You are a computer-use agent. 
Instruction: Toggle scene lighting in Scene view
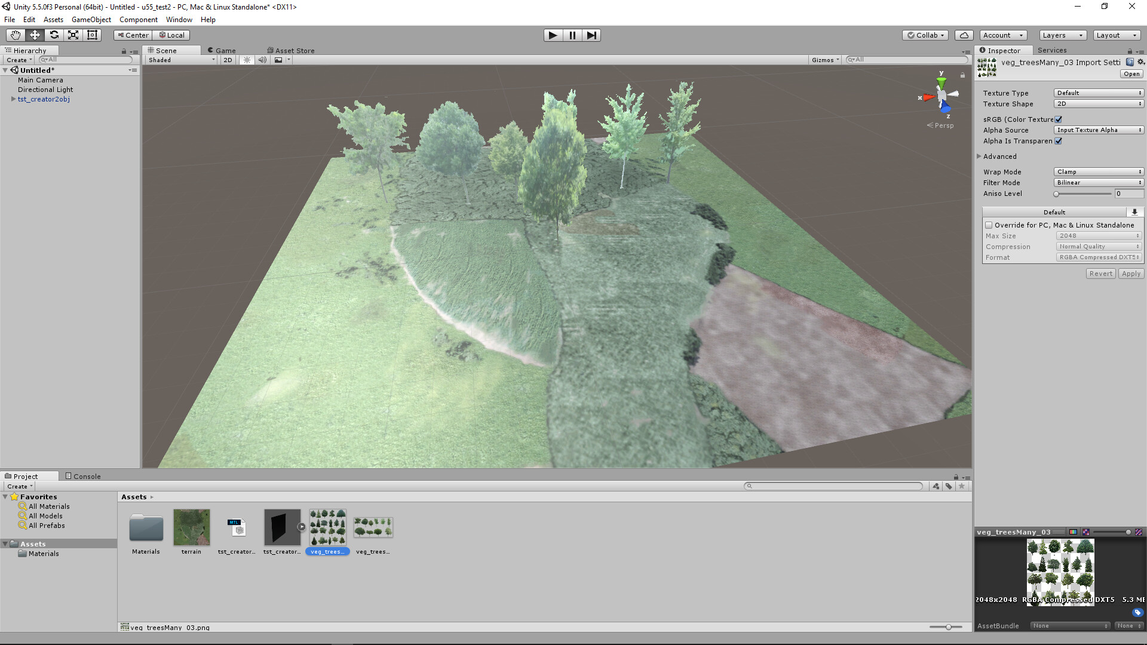pos(247,60)
